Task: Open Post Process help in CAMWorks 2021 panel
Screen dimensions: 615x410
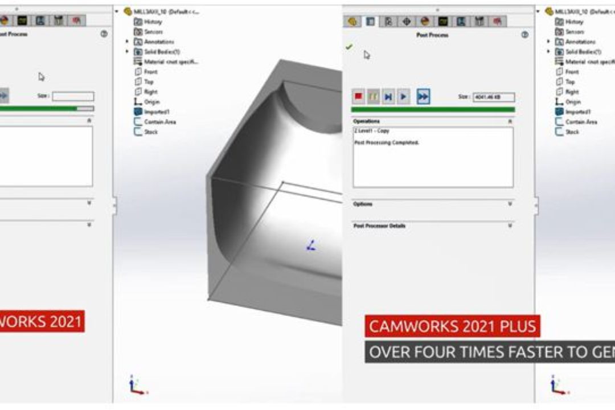Action: (x=104, y=34)
